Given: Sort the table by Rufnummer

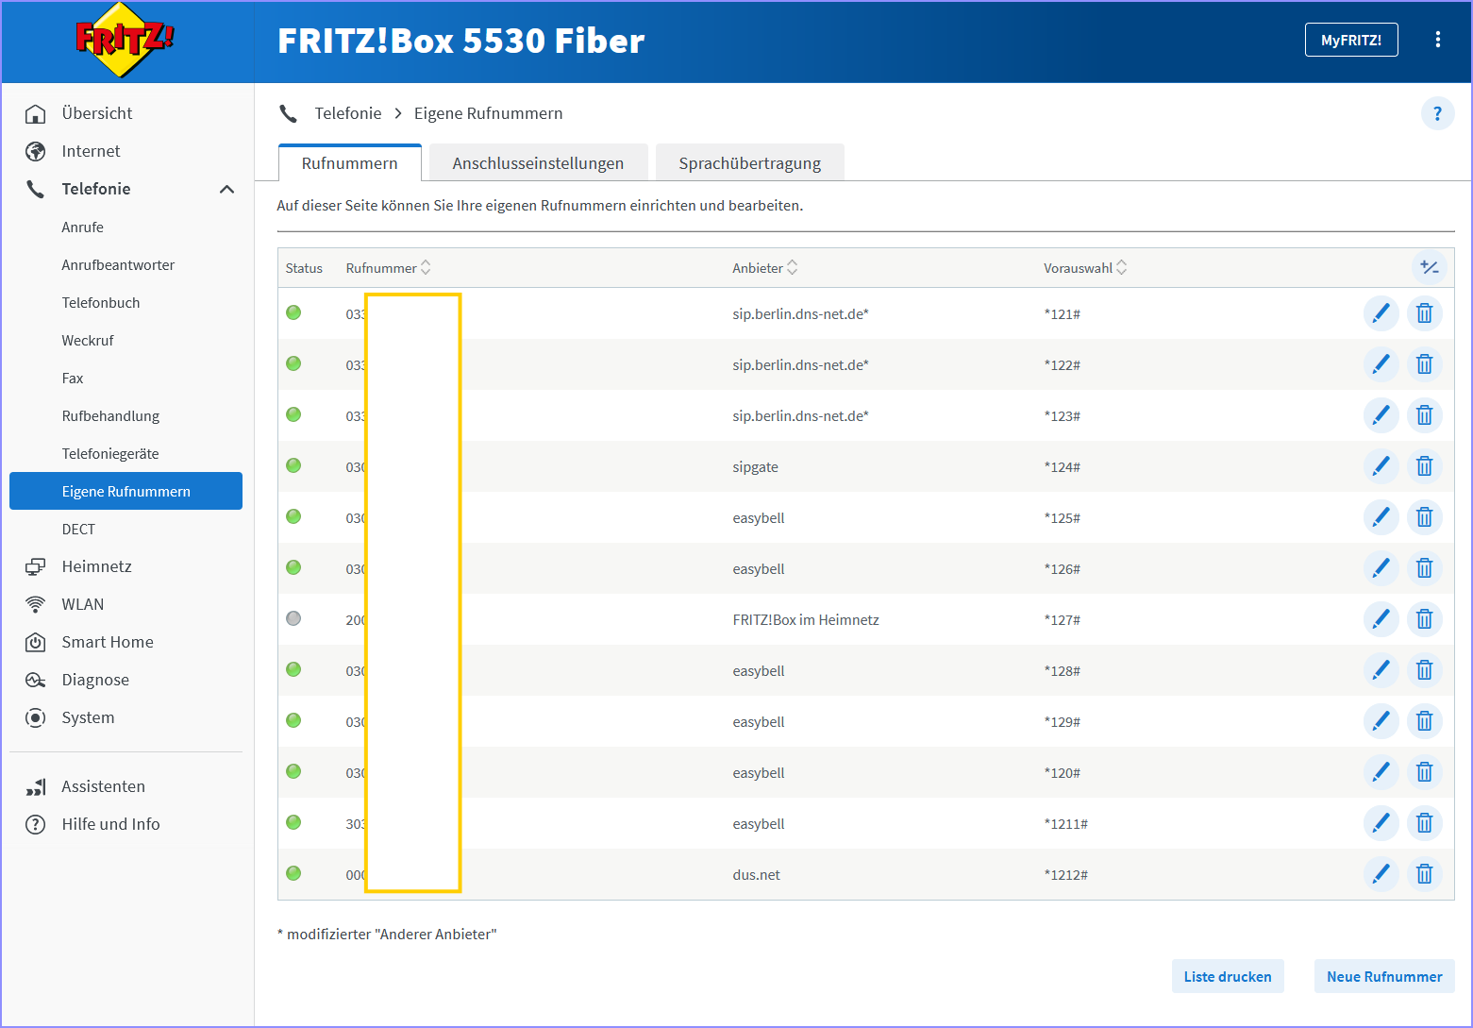Looking at the screenshot, I should pos(388,268).
